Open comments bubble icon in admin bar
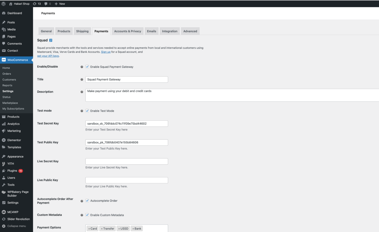 [46, 4]
